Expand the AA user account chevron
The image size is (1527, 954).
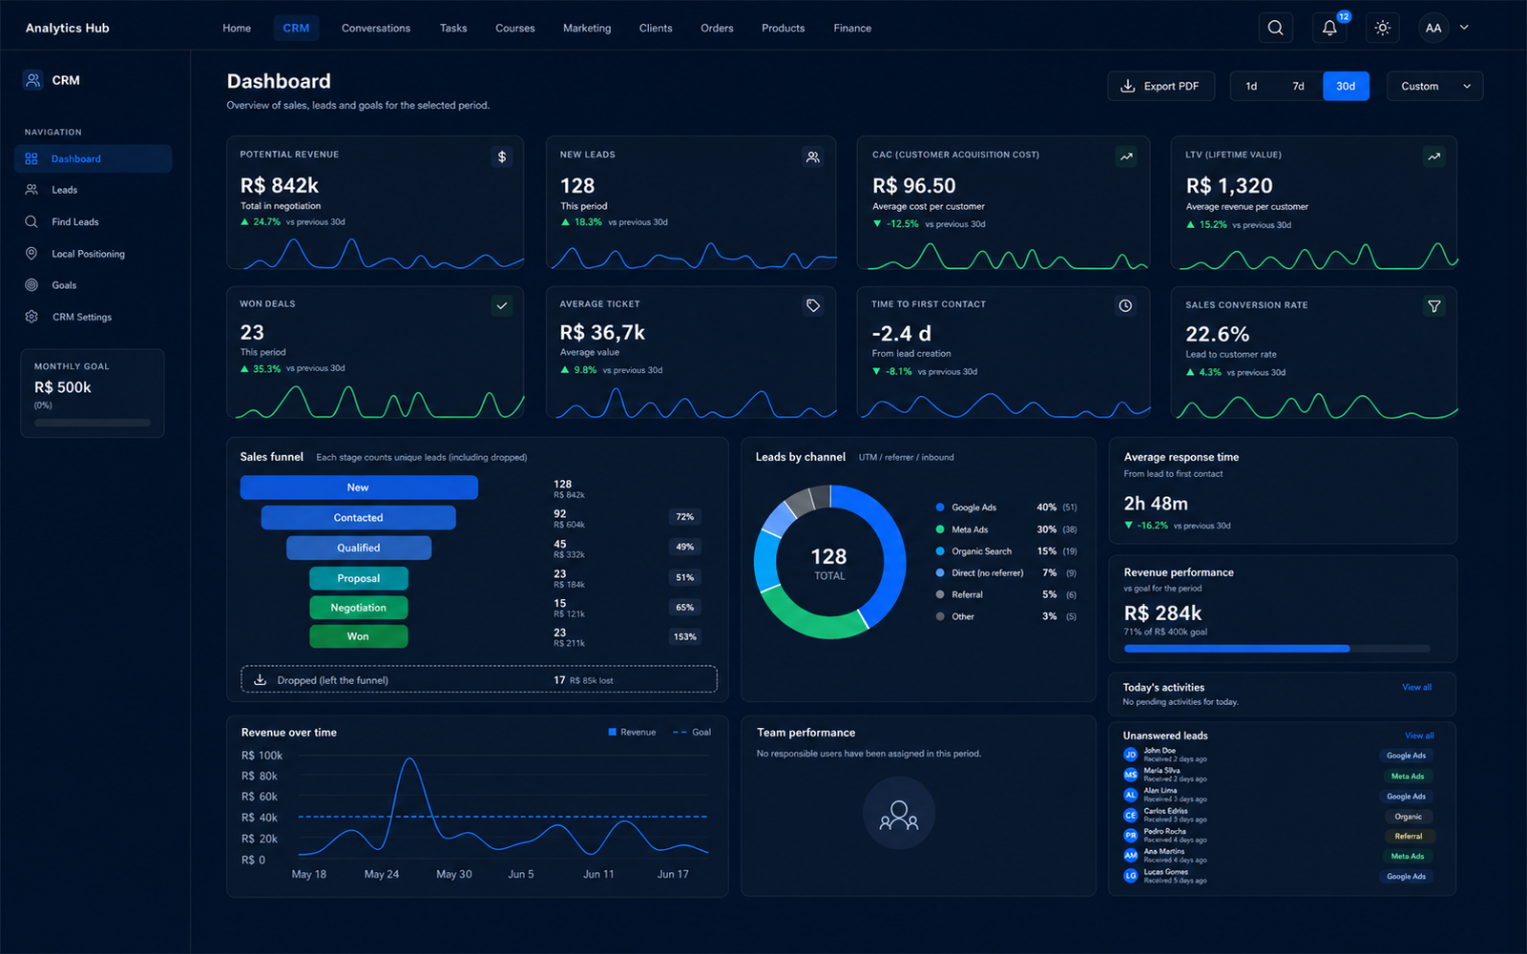click(1464, 28)
